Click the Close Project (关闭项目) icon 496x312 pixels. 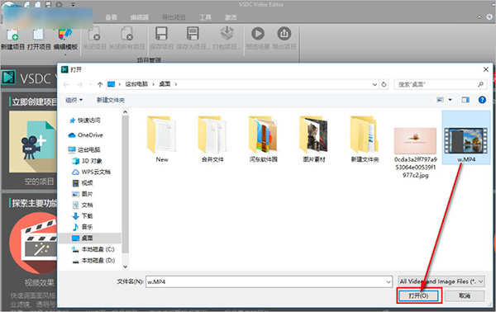94,34
